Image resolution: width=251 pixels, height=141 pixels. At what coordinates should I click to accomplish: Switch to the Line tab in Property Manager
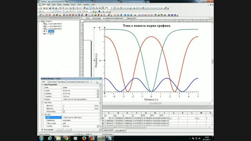pos(87,82)
